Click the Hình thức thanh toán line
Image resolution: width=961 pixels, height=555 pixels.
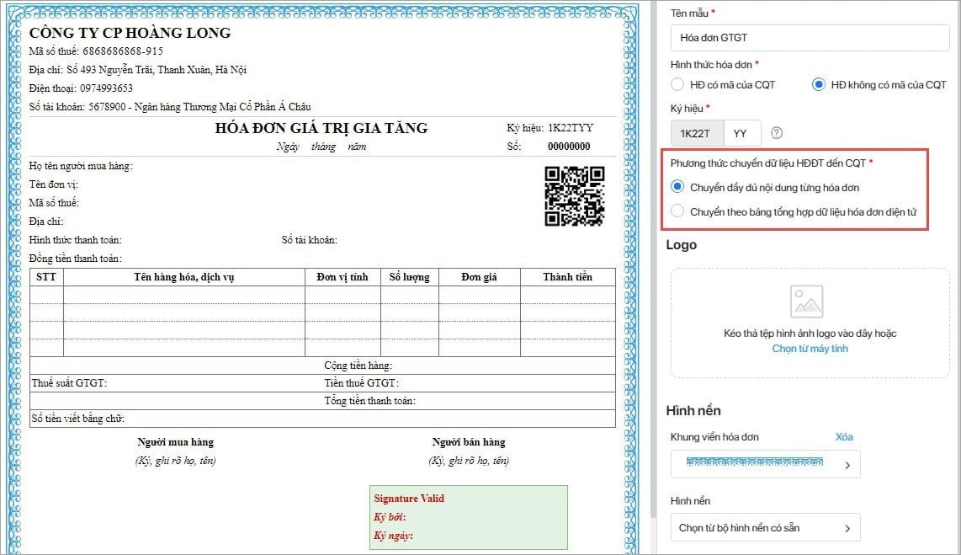[x=76, y=240]
